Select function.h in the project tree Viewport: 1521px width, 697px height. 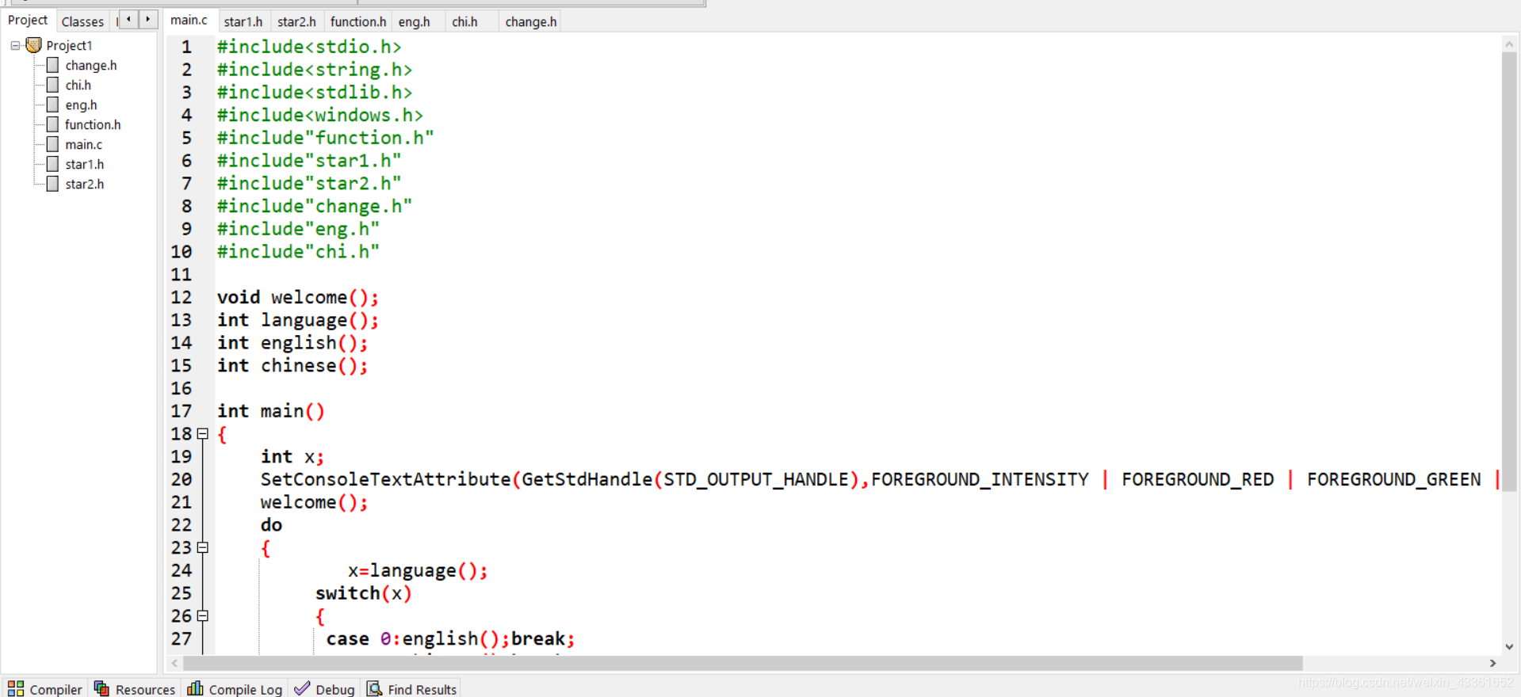(93, 124)
